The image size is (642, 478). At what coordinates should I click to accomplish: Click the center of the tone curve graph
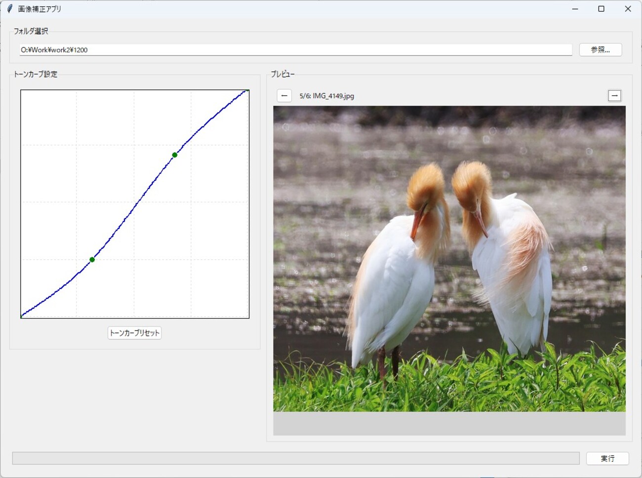(134, 204)
